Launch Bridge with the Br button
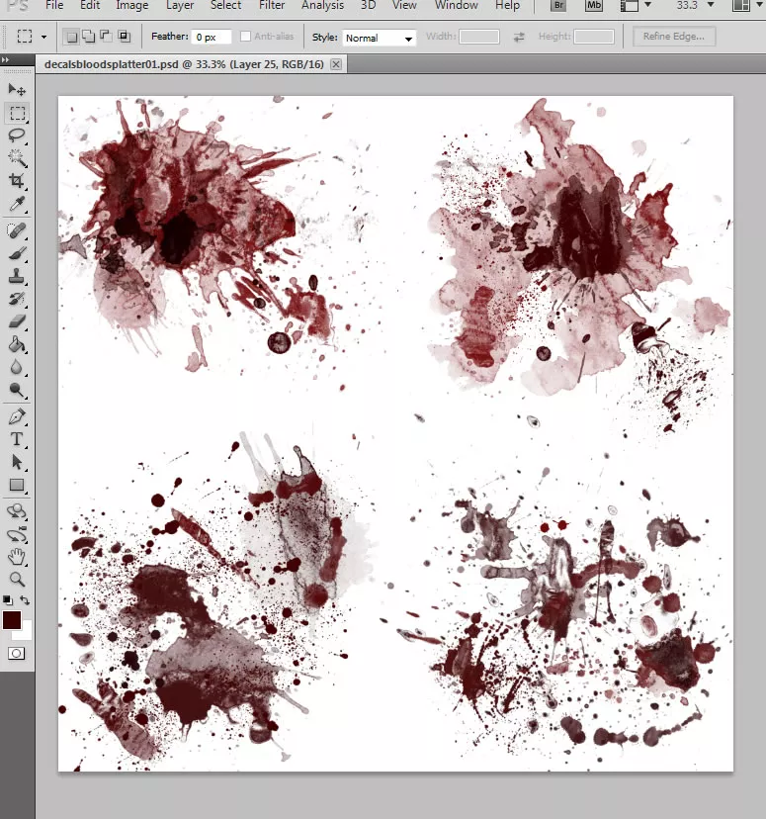The height and width of the screenshot is (819, 766). click(x=558, y=5)
